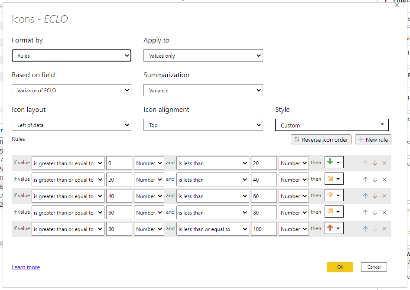This screenshot has height=290, width=410.
Task: Move the 40 to 60 rule up
Action: [x=365, y=196]
